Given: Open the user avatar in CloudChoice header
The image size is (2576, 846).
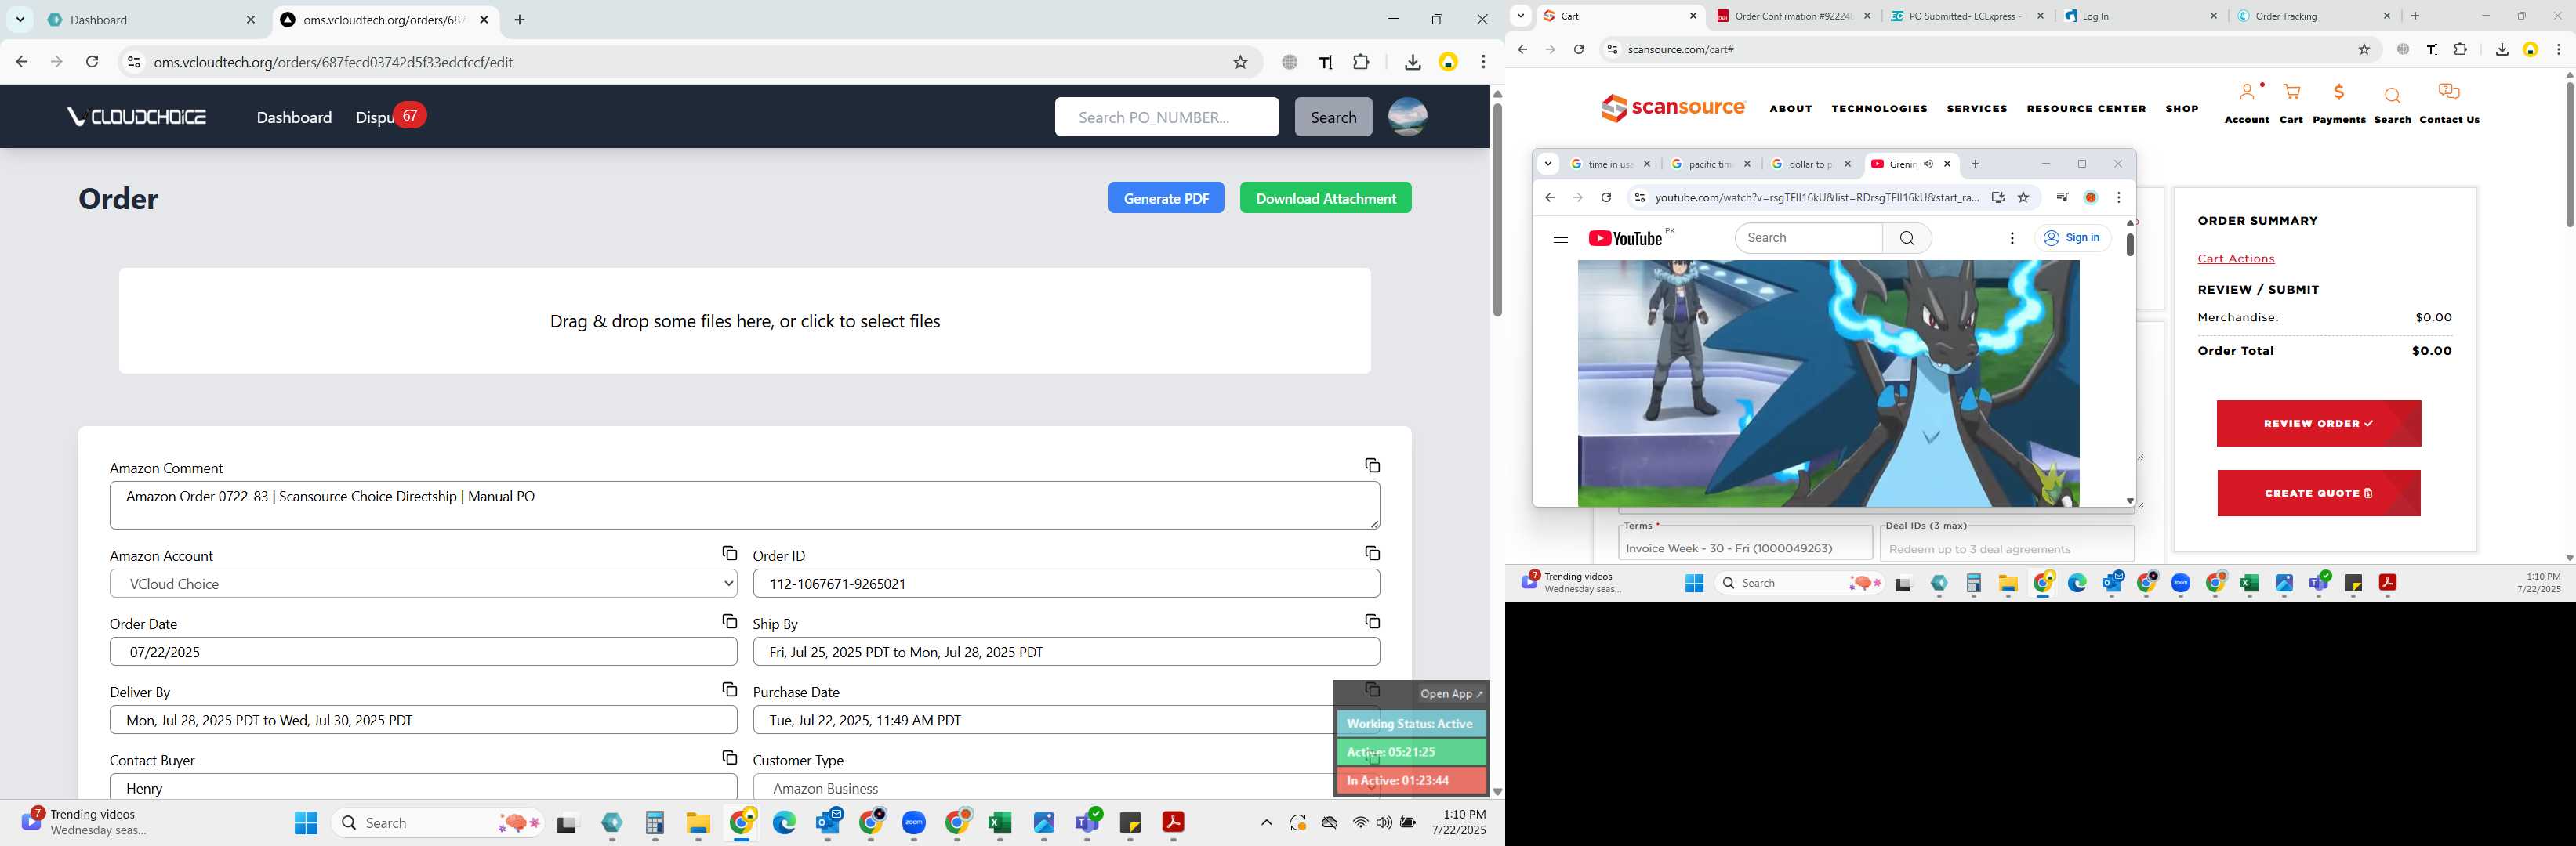Looking at the screenshot, I should pyautogui.click(x=1407, y=117).
